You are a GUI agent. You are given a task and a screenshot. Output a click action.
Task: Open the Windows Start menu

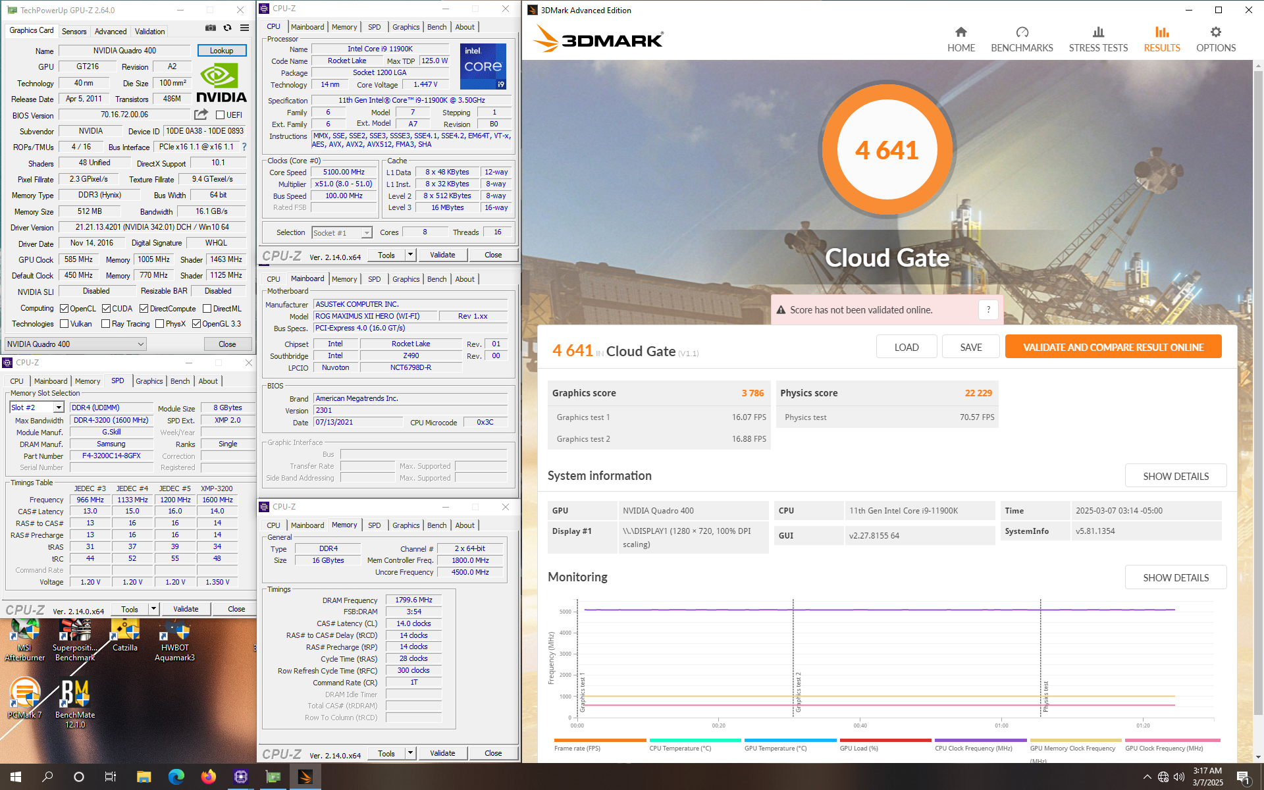[x=16, y=777]
